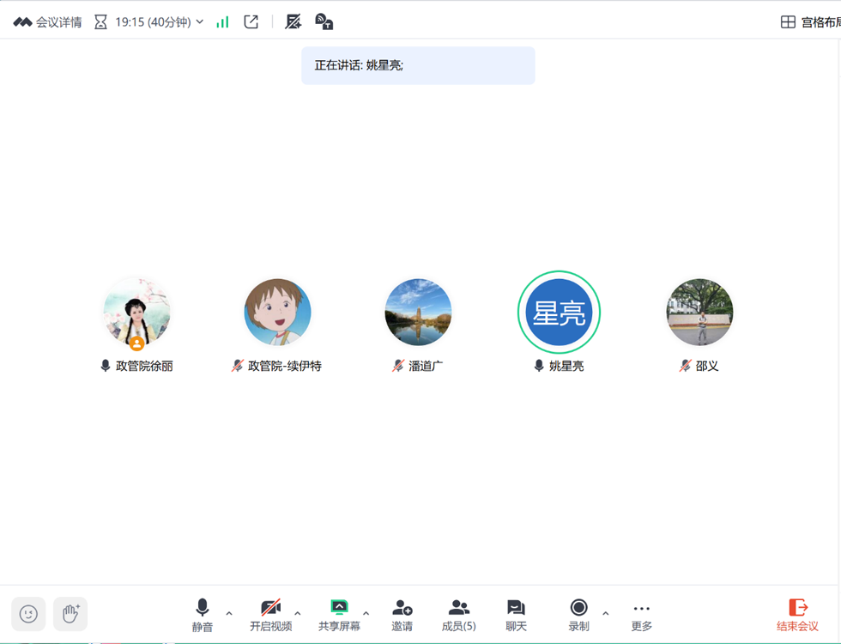This screenshot has width=841, height=644.
Task: Click the real-time transcription icon in top bar
Action: point(324,22)
